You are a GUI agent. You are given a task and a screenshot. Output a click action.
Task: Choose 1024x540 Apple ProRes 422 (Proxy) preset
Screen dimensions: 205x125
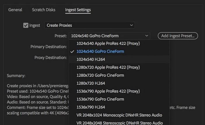pyautogui.click(x=119, y=43)
